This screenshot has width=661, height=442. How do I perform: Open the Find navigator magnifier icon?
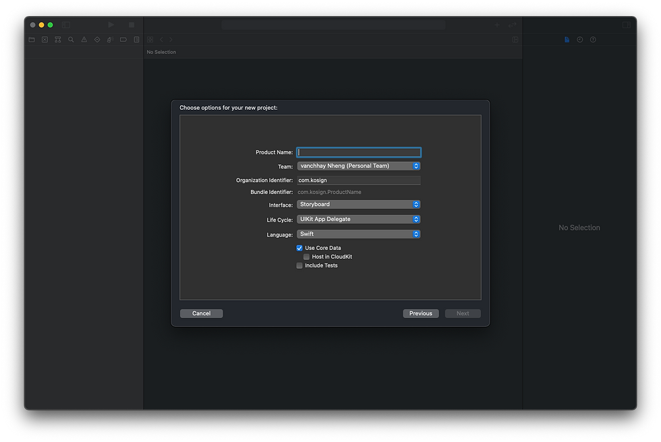71,40
